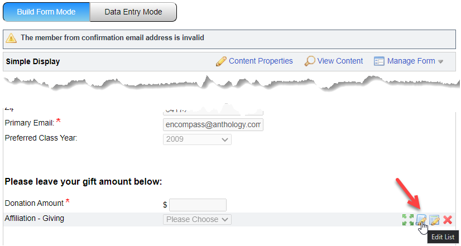Click the yellow warning triangle icon

[11, 38]
